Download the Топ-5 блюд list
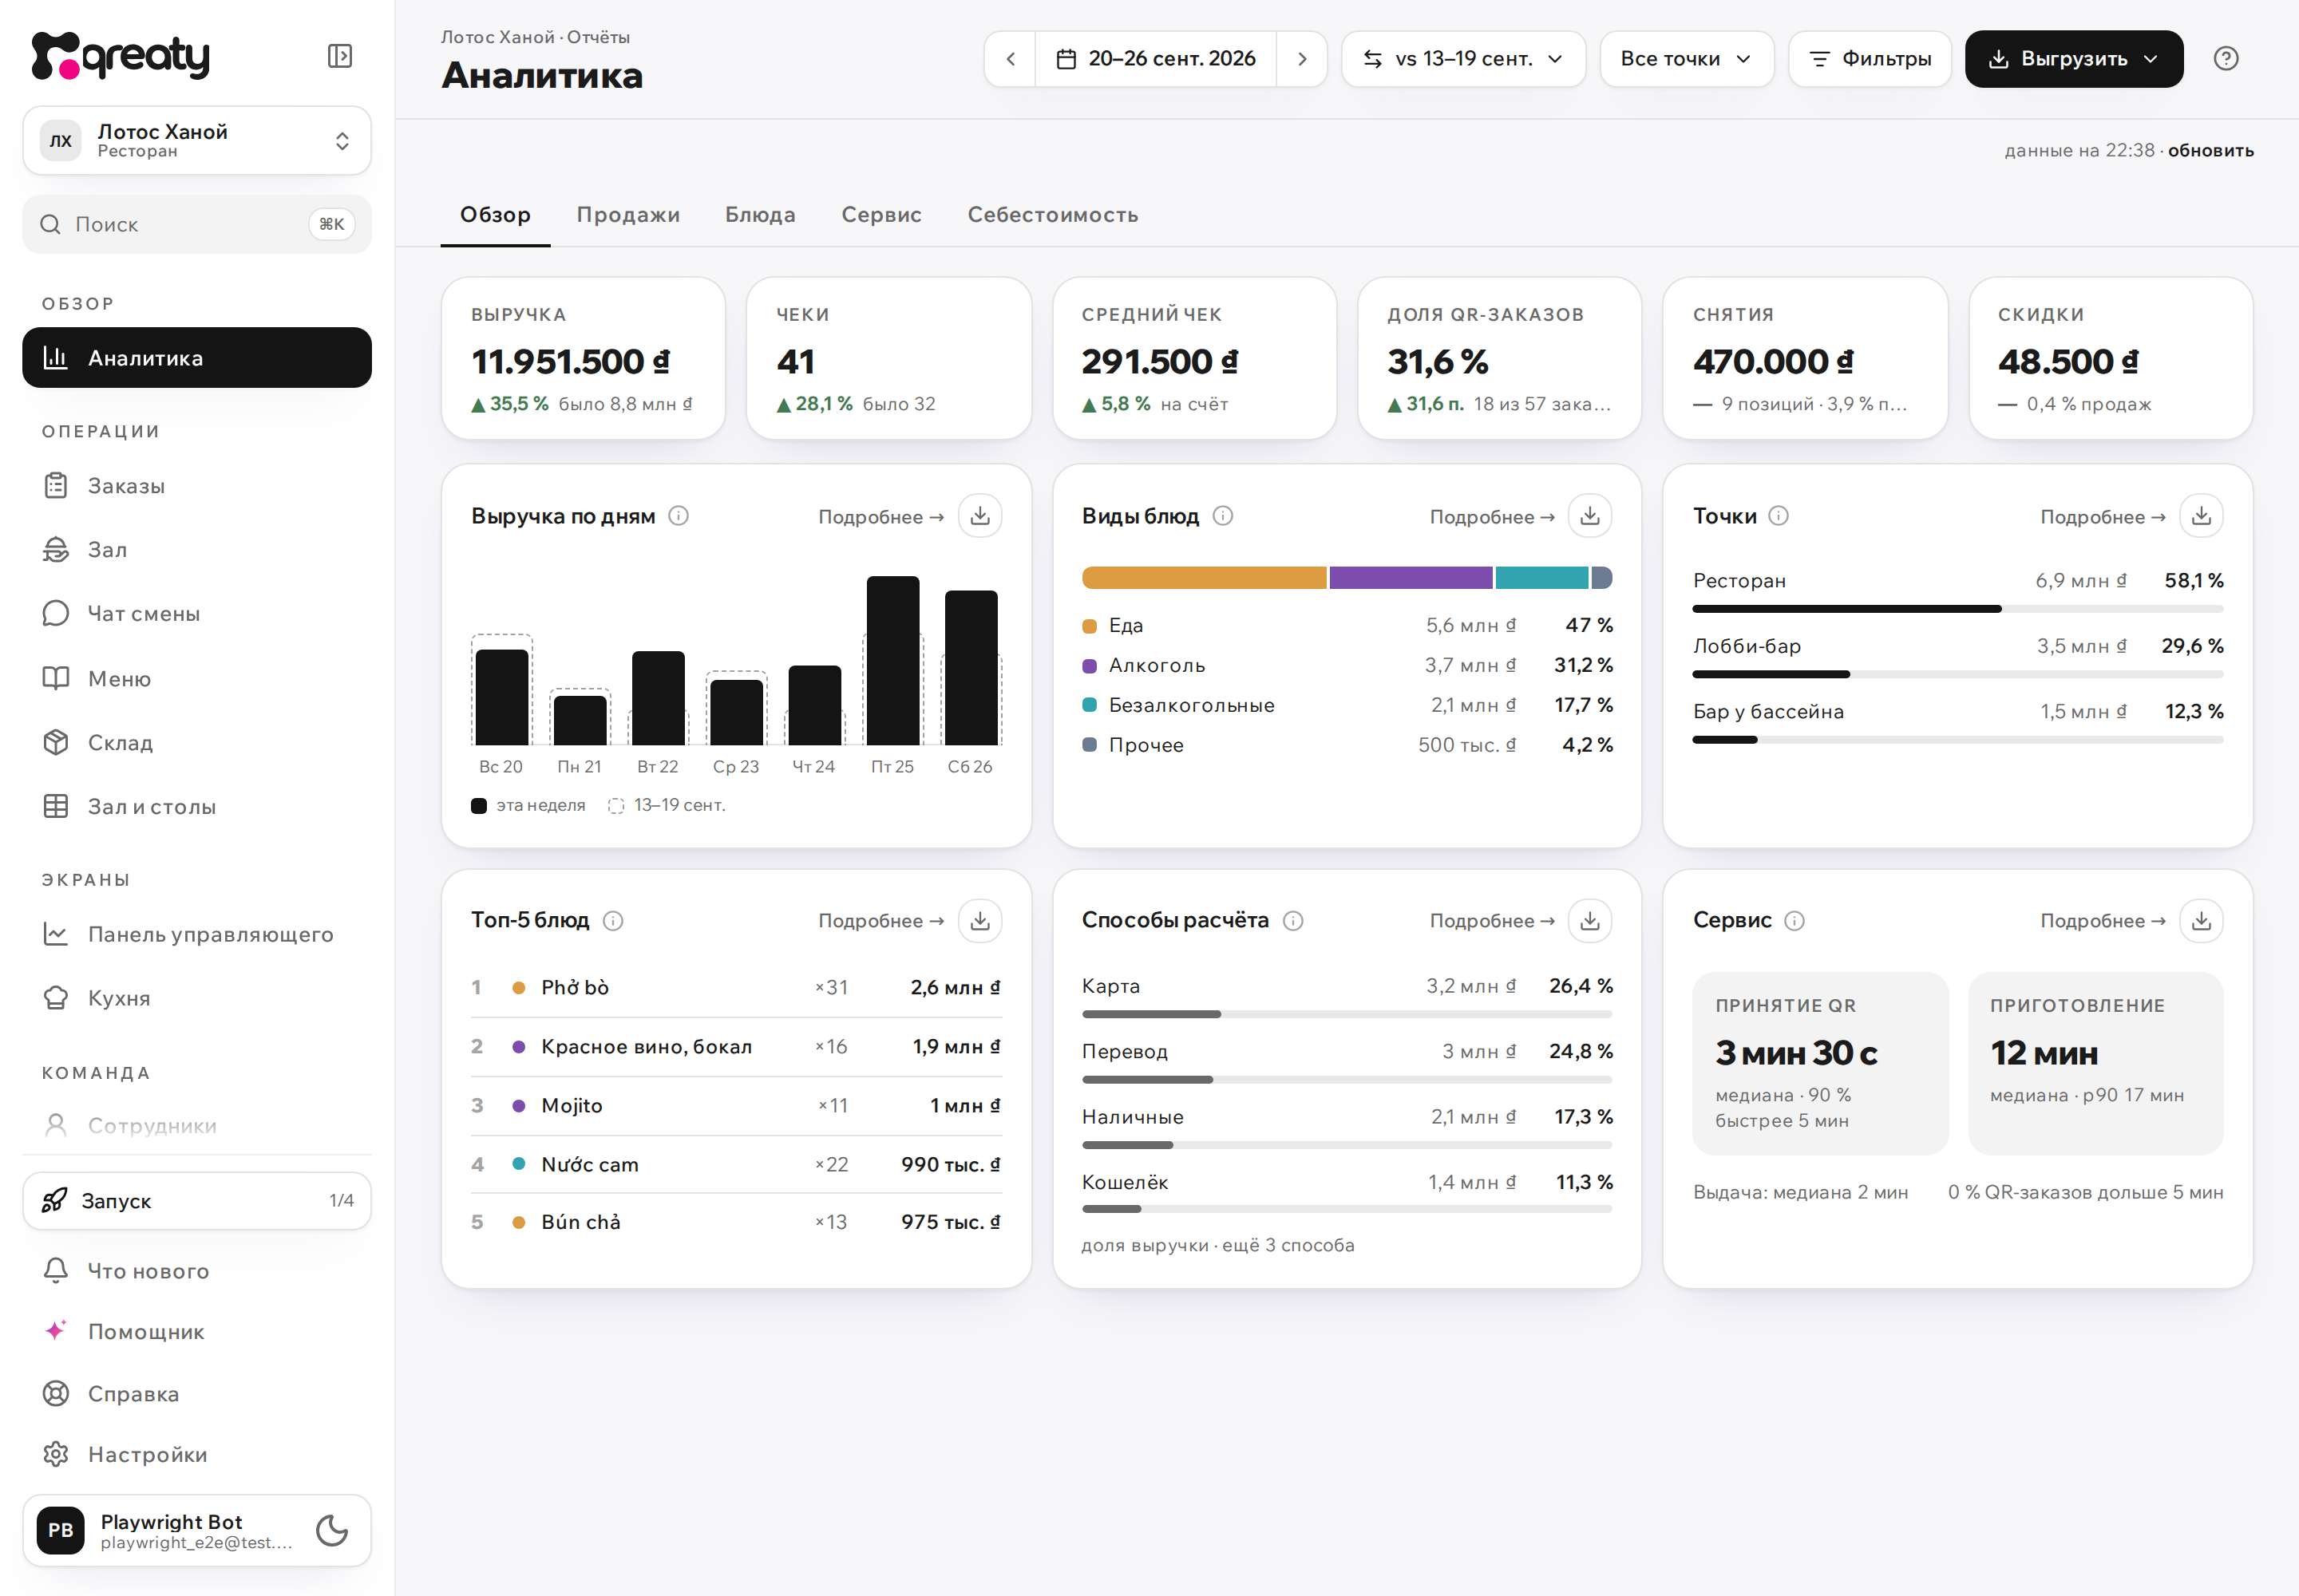The width and height of the screenshot is (2299, 1596). (979, 921)
